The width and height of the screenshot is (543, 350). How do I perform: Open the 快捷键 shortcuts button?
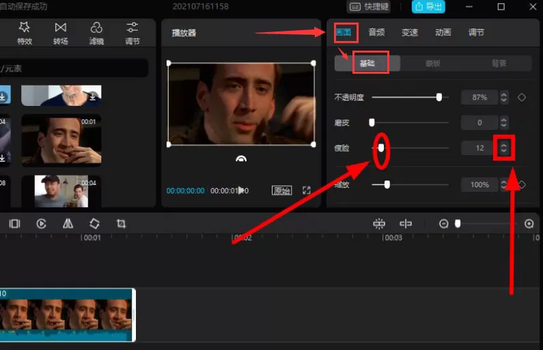point(369,7)
